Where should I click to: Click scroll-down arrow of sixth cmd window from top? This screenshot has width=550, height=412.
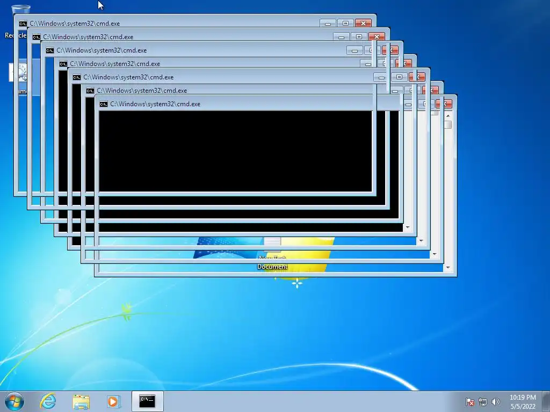coord(435,254)
